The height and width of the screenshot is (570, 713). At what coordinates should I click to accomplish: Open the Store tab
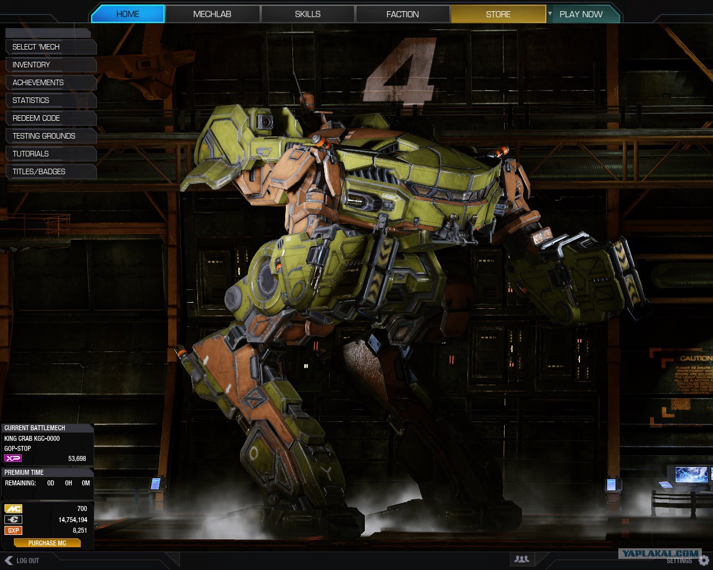tap(498, 14)
